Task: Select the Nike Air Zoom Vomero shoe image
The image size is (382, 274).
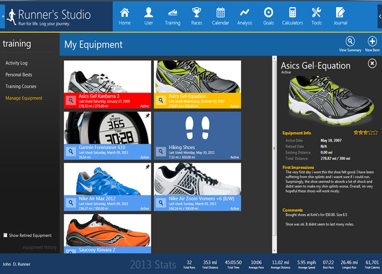Action: coord(197,179)
